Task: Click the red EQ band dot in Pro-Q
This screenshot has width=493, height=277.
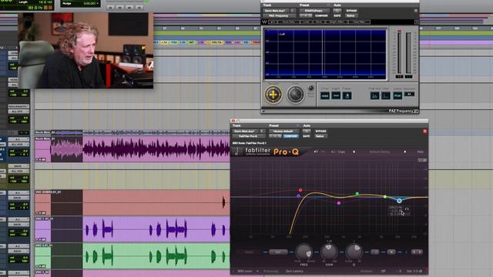Action: tap(300, 190)
